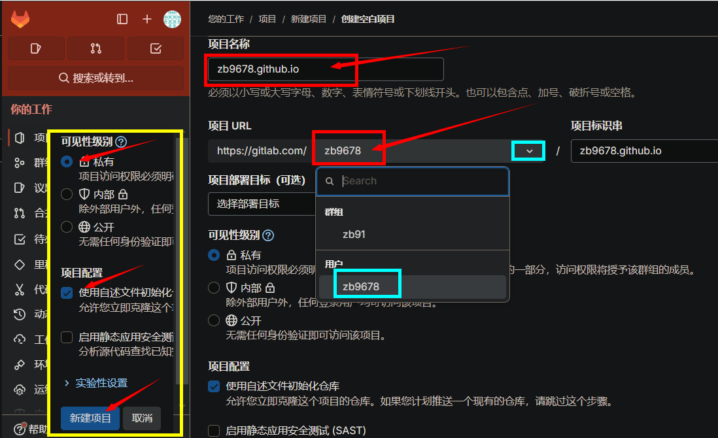Screen dimensions: 718x438
Task: Choose user zb9678 in namespace list
Action: pos(413,287)
